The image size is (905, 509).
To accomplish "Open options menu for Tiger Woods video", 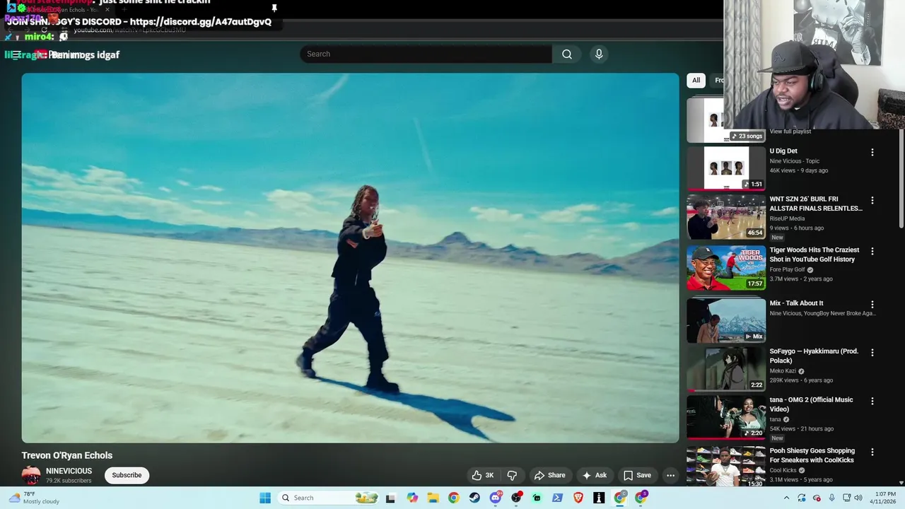I will [x=872, y=251].
